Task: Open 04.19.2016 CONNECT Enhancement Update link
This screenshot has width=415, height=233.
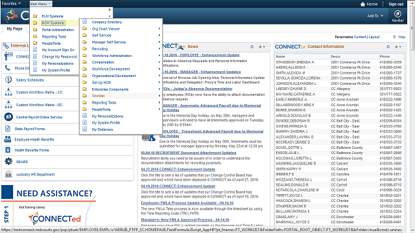Action: [178, 186]
